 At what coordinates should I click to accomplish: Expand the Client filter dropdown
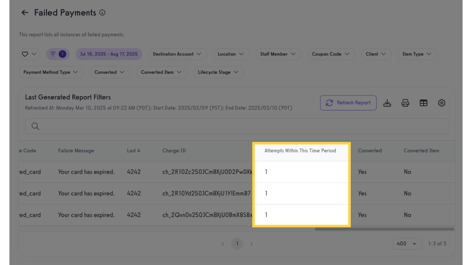376,54
